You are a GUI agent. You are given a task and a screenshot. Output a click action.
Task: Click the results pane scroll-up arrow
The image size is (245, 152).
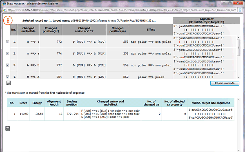(x=238, y=100)
